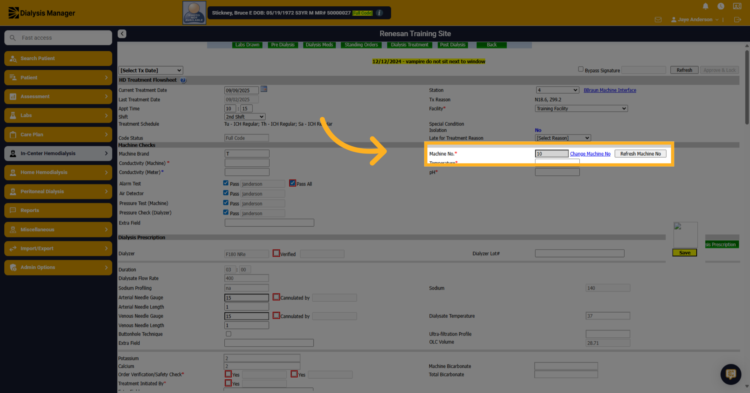Expand the Jaye Anderson user menu
The height and width of the screenshot is (393, 750).
click(695, 19)
